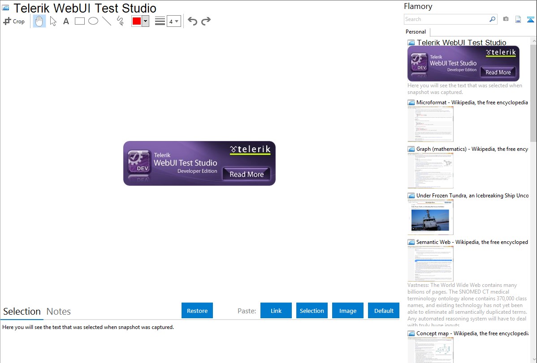Image resolution: width=537 pixels, height=363 pixels.
Task: Click the icon beside Microformat title
Action: pos(411,102)
